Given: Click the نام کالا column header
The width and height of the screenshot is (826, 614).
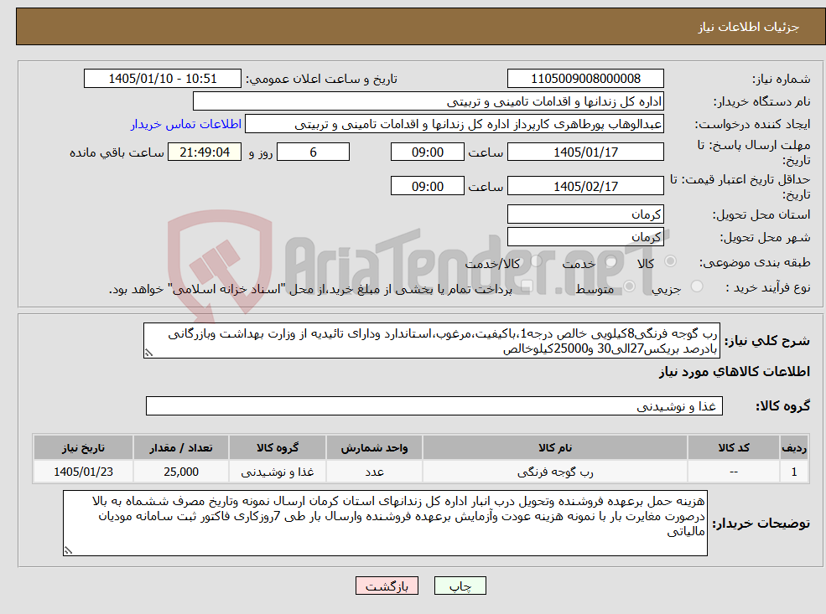Looking at the screenshot, I should 554,448.
